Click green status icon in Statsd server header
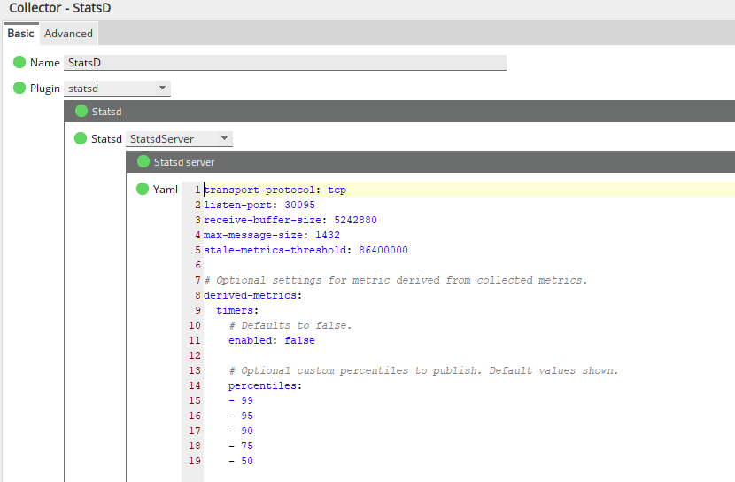735x482 pixels. (143, 161)
